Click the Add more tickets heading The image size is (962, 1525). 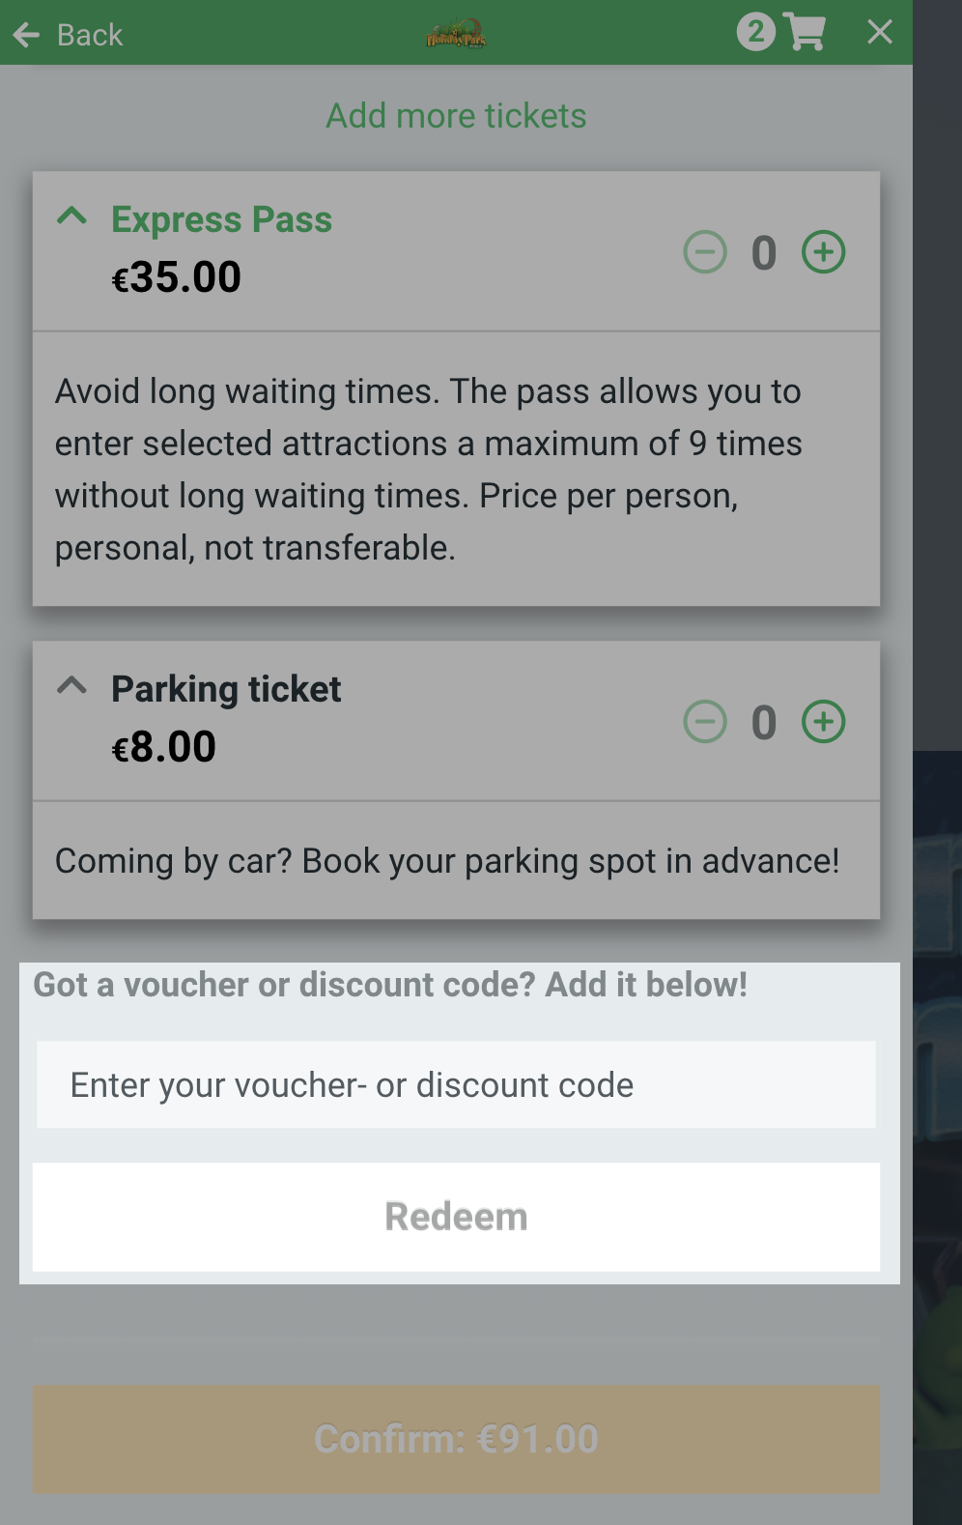tap(456, 116)
